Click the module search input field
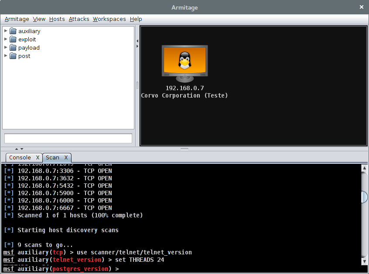 click(x=68, y=138)
